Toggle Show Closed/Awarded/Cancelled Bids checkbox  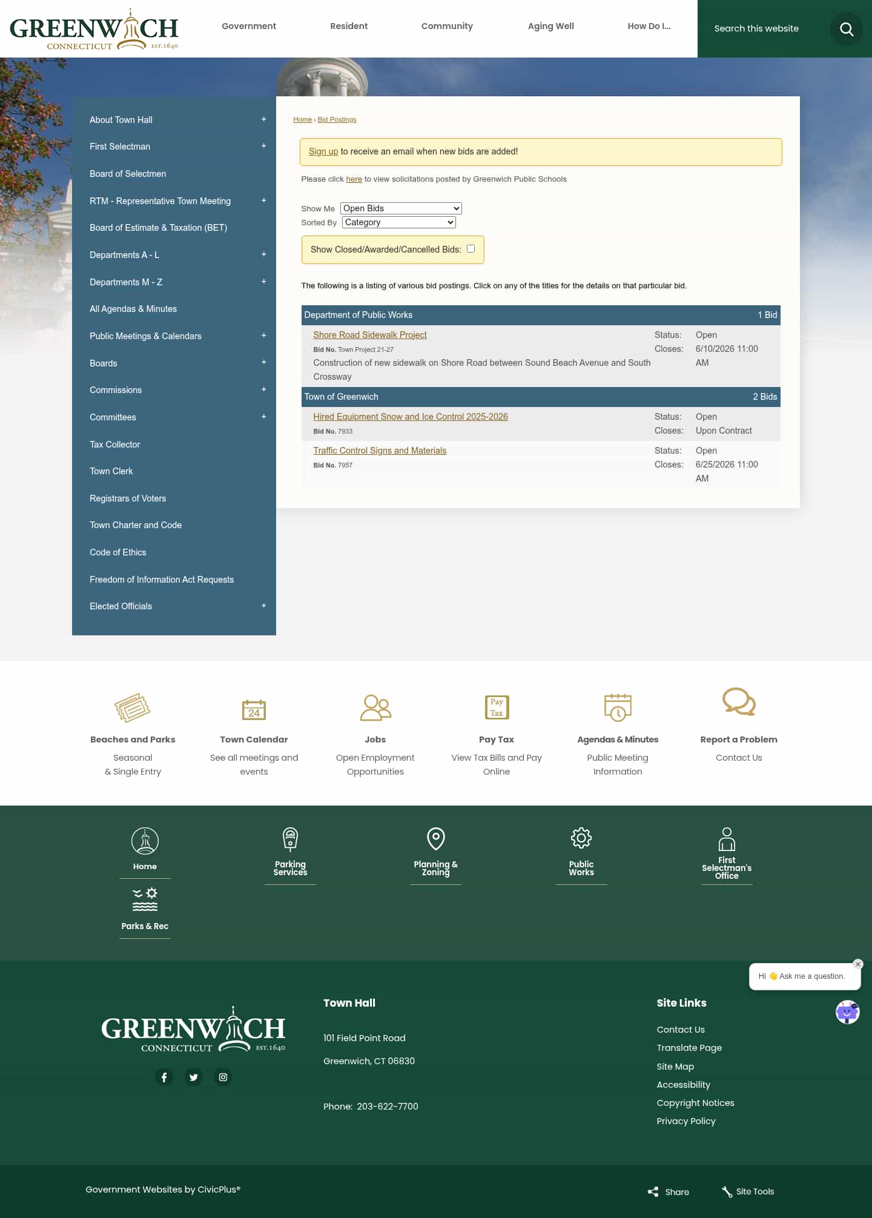click(471, 249)
